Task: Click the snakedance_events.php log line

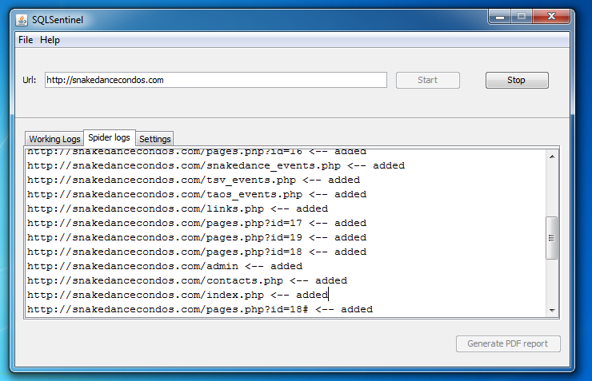Action: tap(215, 165)
